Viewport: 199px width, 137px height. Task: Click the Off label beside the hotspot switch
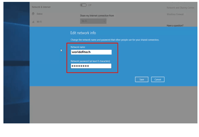(90, 5)
